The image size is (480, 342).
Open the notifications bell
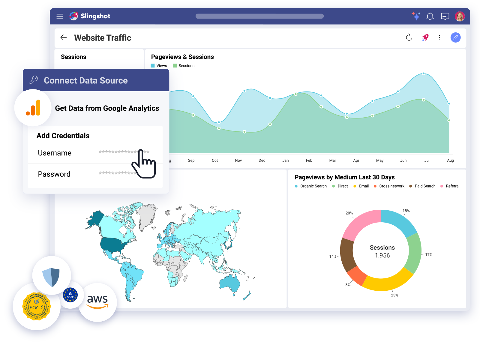tap(430, 16)
